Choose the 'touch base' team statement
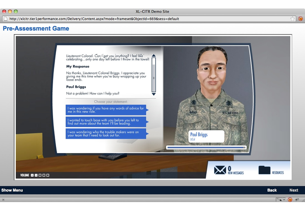 click(107, 122)
